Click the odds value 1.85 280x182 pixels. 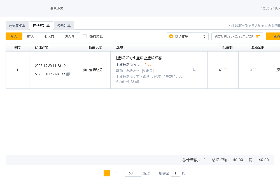(x=148, y=64)
